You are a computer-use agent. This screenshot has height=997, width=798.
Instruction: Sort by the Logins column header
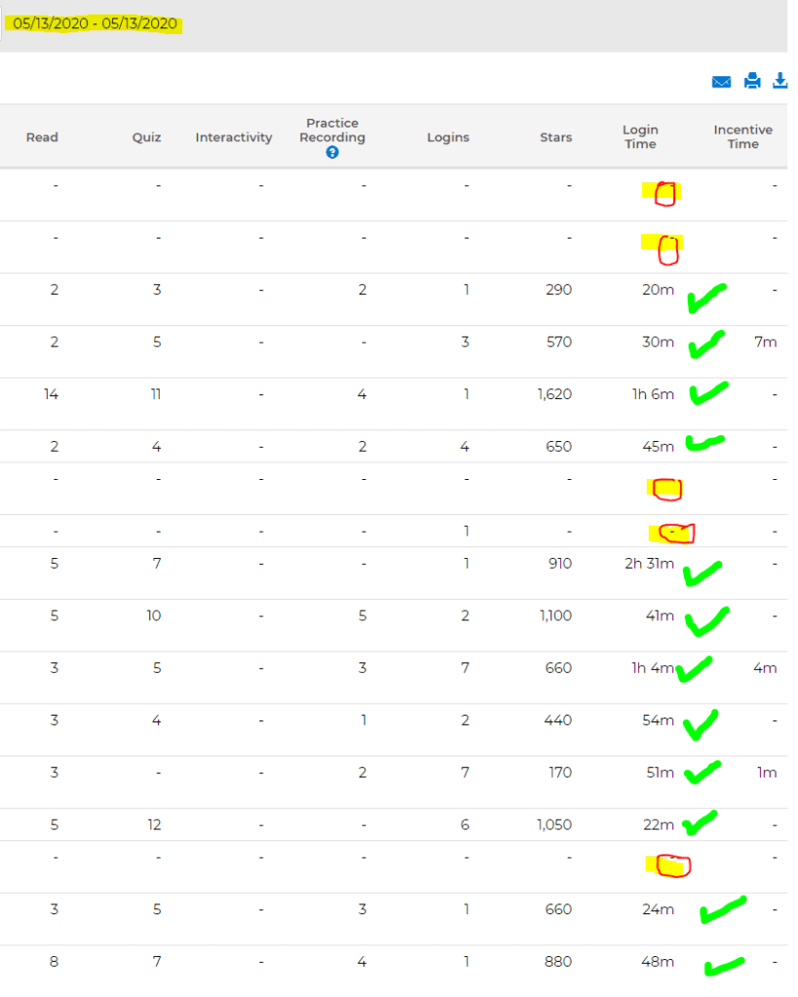point(448,137)
